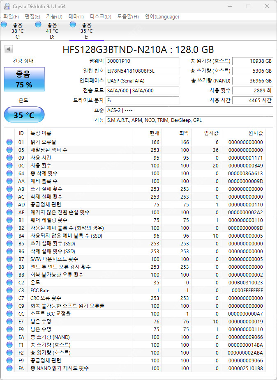
Task: Click the drive letter field E:
Action: point(143,100)
